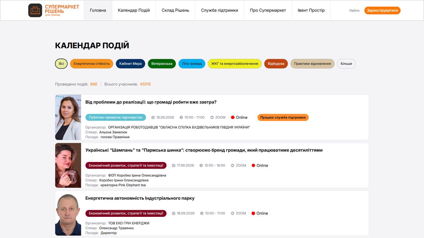Open Склад Рішень menu item
424x238 pixels.
176,10
